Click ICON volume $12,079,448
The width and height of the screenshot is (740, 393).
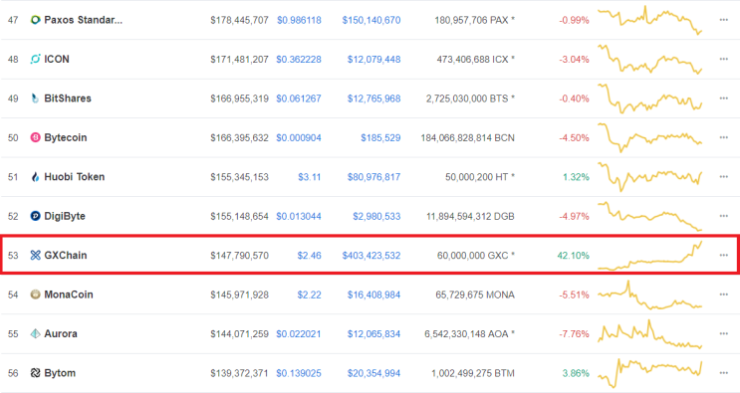coord(373,60)
